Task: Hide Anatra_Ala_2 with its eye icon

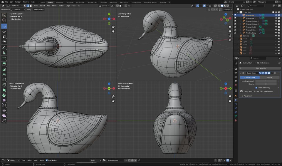Action: tap(276, 18)
